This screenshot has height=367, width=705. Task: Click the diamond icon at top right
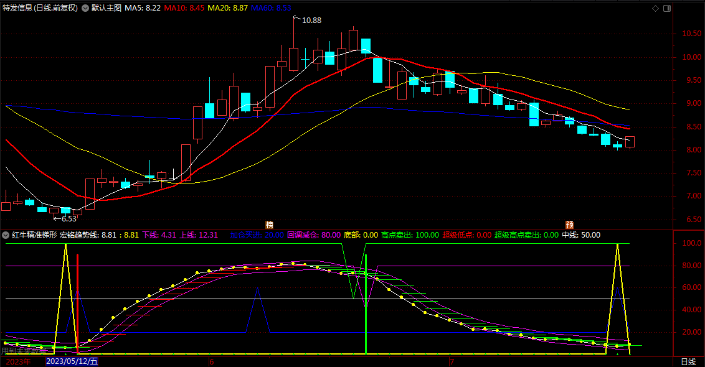pos(656,8)
